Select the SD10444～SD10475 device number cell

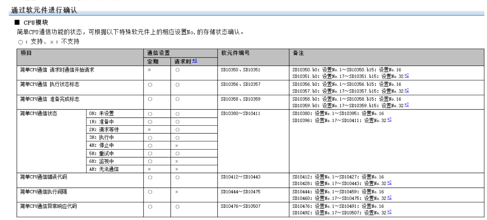240,192
